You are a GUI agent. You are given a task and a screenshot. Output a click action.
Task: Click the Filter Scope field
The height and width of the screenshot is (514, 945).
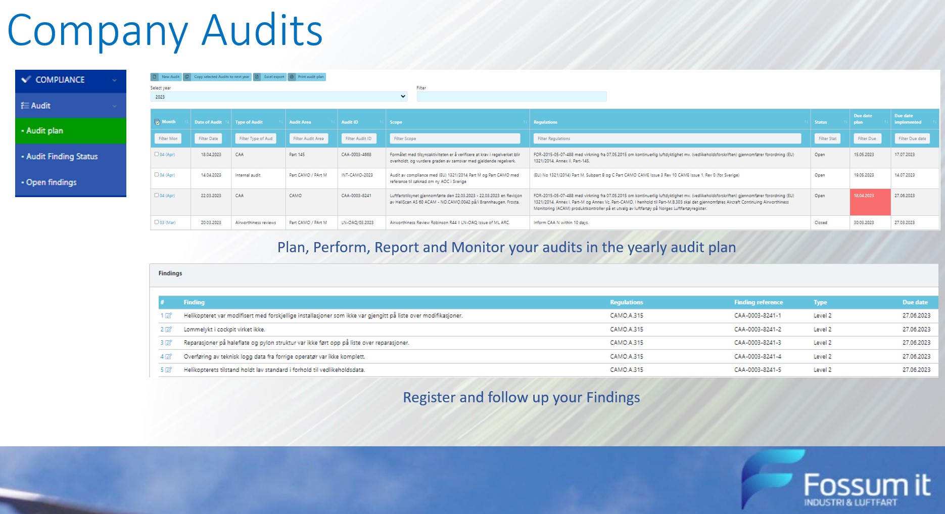pos(455,138)
